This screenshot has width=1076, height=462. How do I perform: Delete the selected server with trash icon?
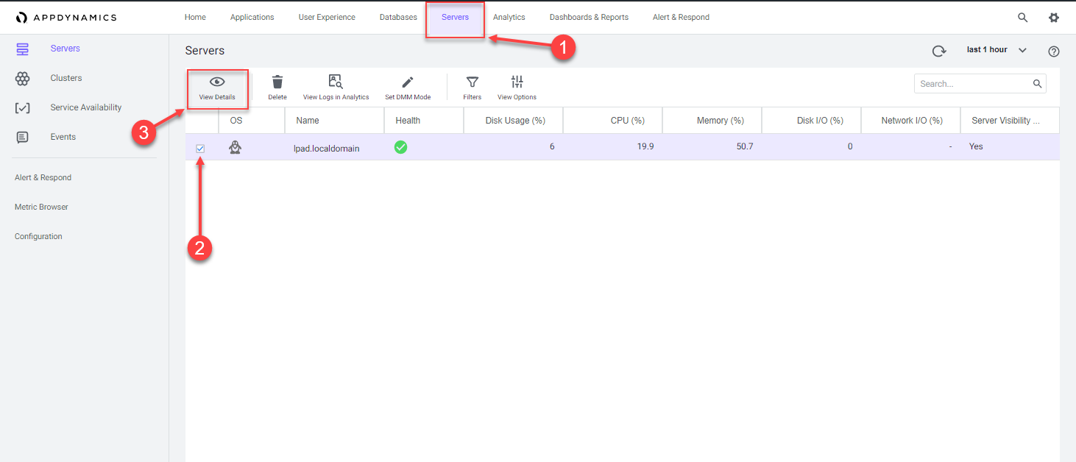coord(277,82)
